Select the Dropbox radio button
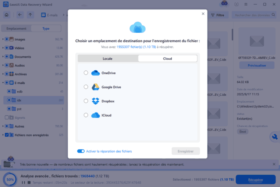Viewport: 280px width, 187px height. pos(86,101)
